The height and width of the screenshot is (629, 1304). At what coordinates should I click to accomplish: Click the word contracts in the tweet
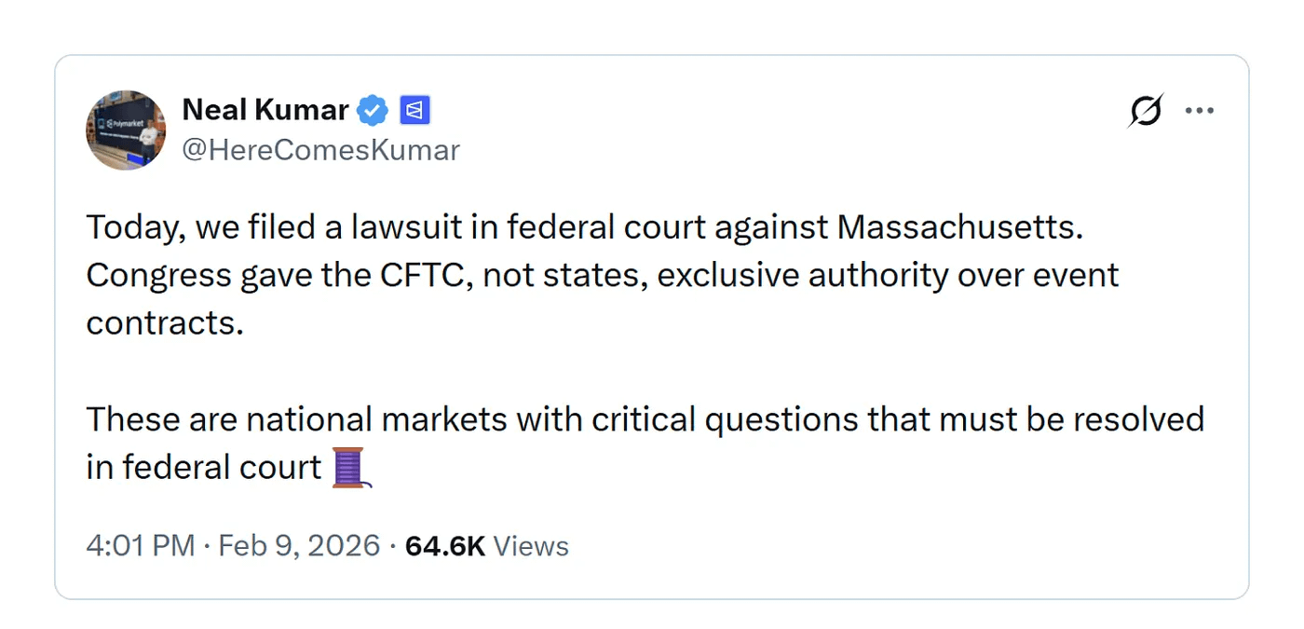tap(164, 323)
